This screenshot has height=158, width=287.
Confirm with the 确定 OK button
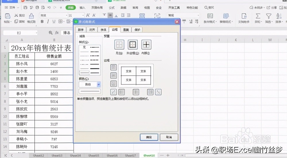(149, 137)
